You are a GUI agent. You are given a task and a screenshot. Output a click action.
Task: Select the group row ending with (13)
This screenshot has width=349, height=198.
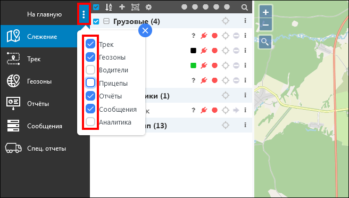pos(171,125)
